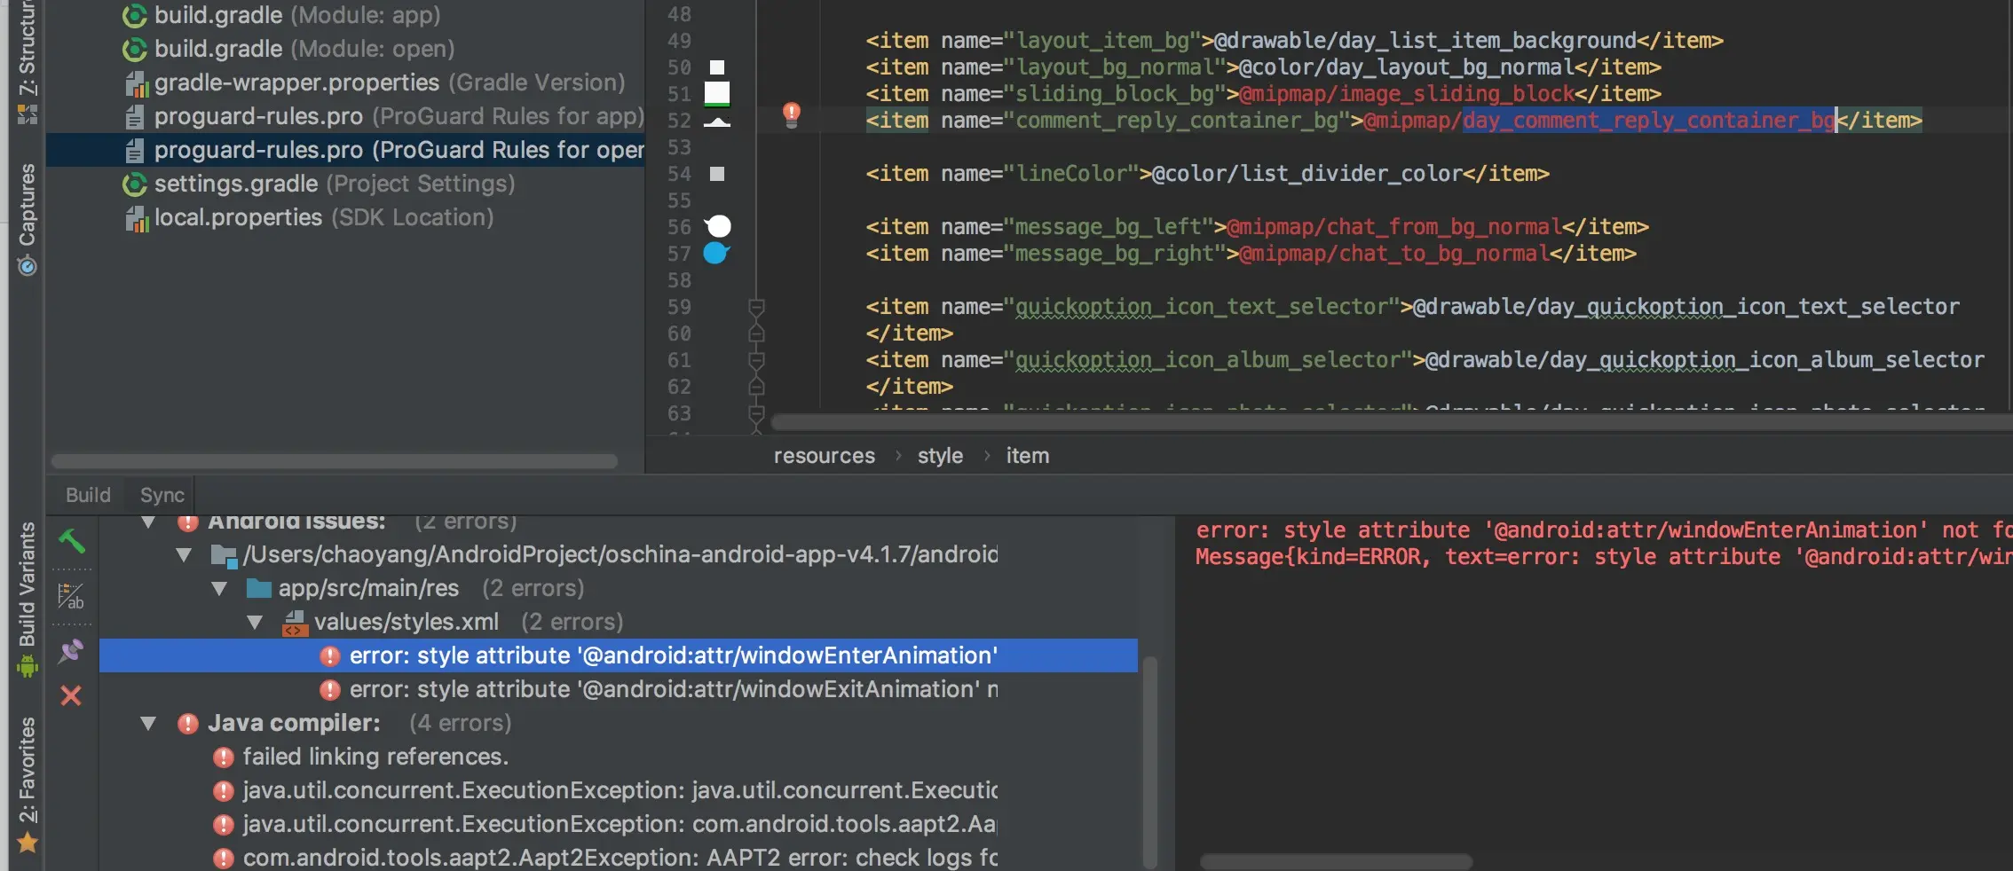Click error icon beside Java compiler
Screen dimensions: 2013x871
pos(188,724)
